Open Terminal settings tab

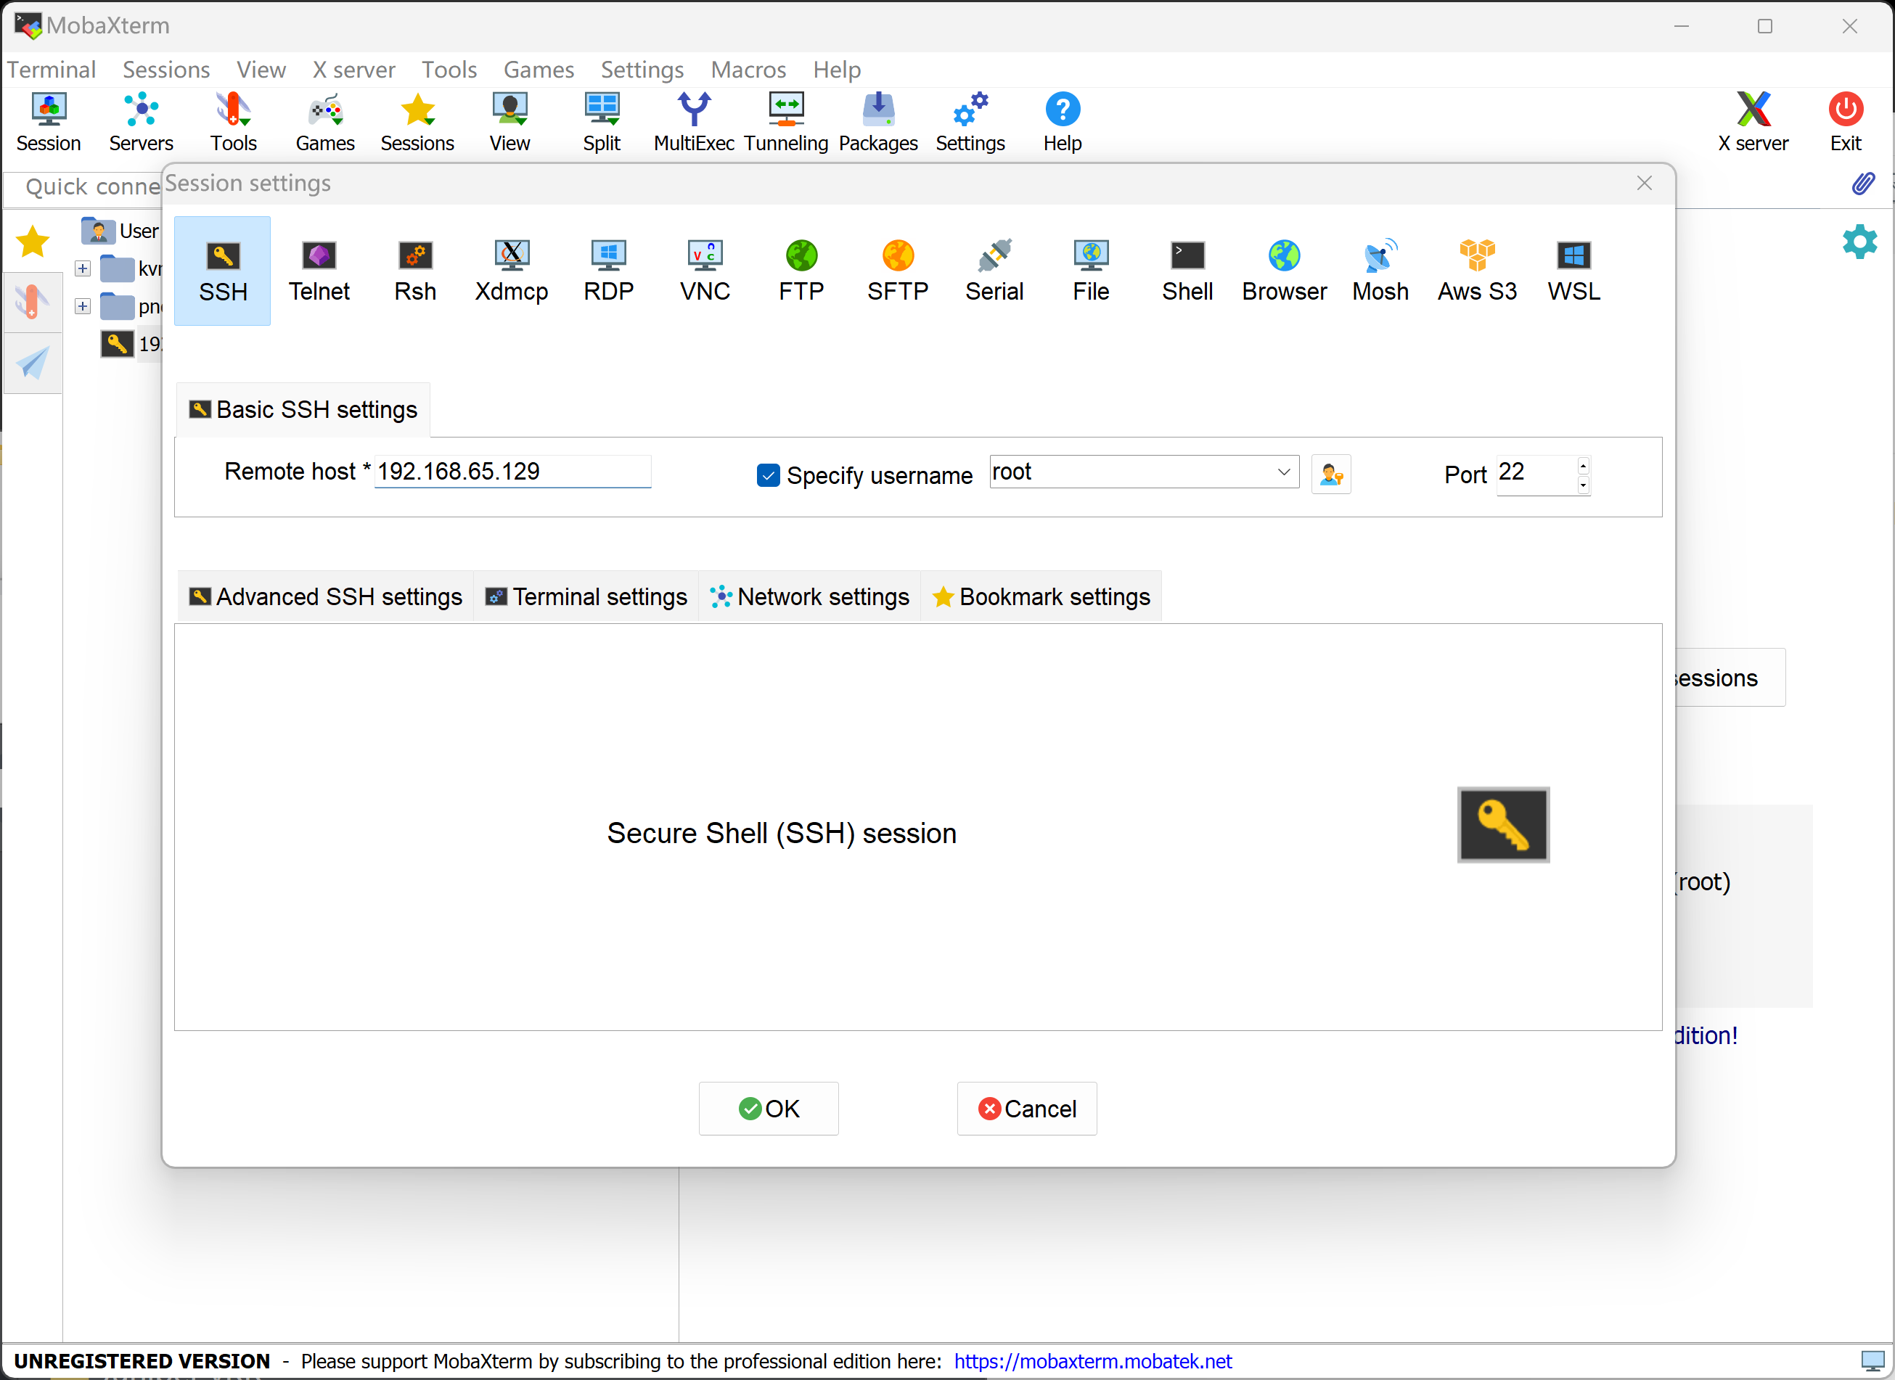[x=586, y=597]
